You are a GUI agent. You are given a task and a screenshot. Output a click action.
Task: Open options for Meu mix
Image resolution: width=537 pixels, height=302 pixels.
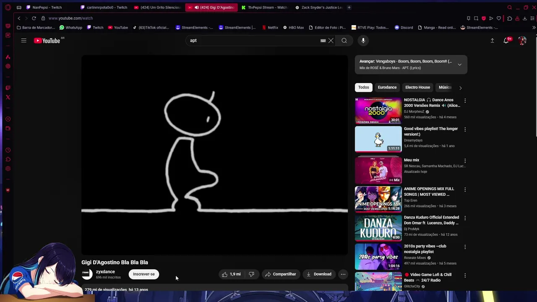[x=465, y=161]
